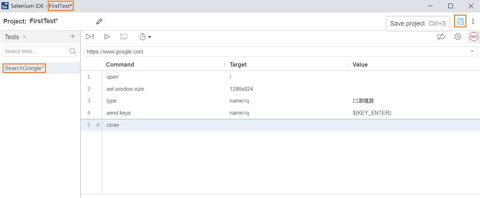The width and height of the screenshot is (480, 198).
Task: Expand the base URL dropdown arrow
Action: (x=472, y=51)
